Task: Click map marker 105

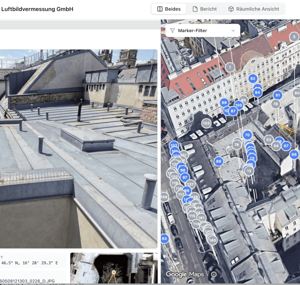Action: point(239,105)
